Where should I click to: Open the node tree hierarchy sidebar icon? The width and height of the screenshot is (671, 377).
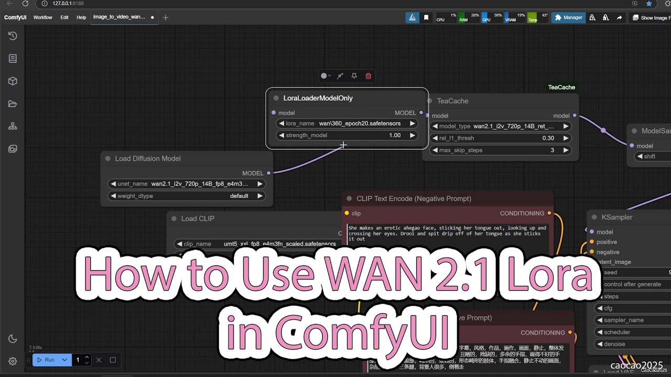(13, 126)
